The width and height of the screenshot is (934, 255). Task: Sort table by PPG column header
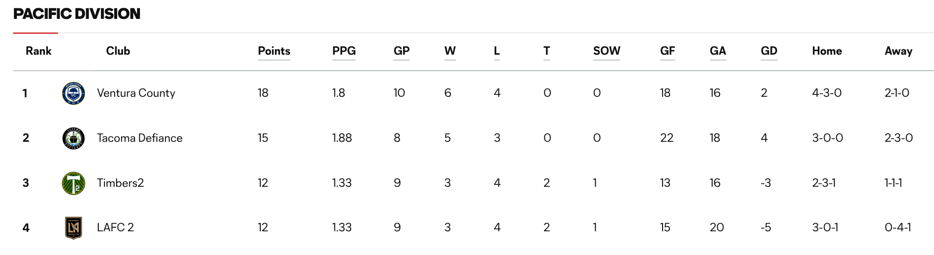[344, 51]
